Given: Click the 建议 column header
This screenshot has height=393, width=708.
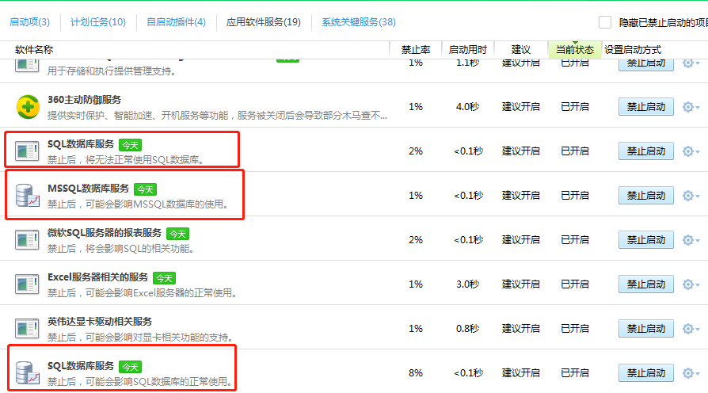Looking at the screenshot, I should point(520,50).
